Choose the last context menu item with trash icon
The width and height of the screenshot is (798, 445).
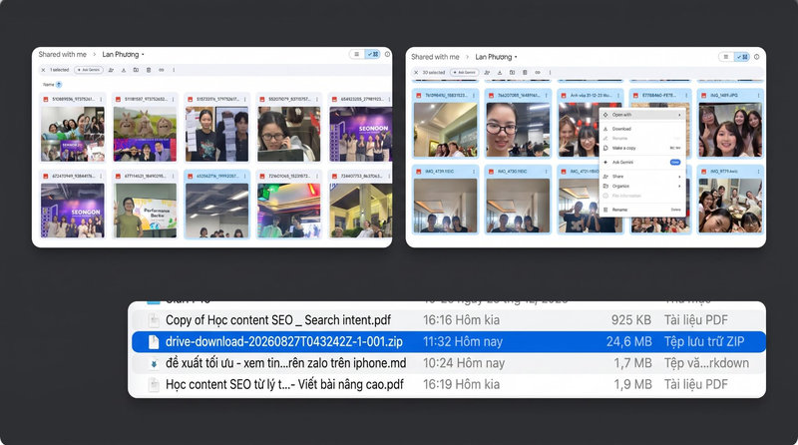(642, 210)
